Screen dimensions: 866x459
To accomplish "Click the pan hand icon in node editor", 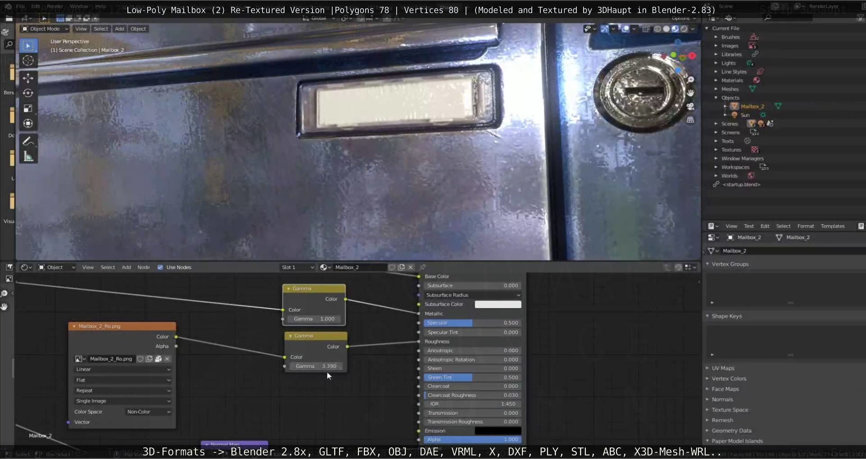I will (5, 307).
